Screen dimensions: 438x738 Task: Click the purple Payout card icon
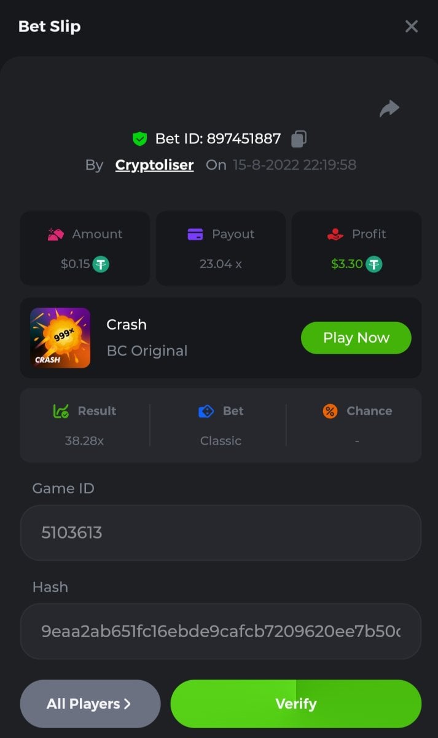tap(195, 234)
